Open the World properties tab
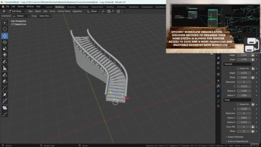Screen dimensions: 261x147 tap(219, 68)
